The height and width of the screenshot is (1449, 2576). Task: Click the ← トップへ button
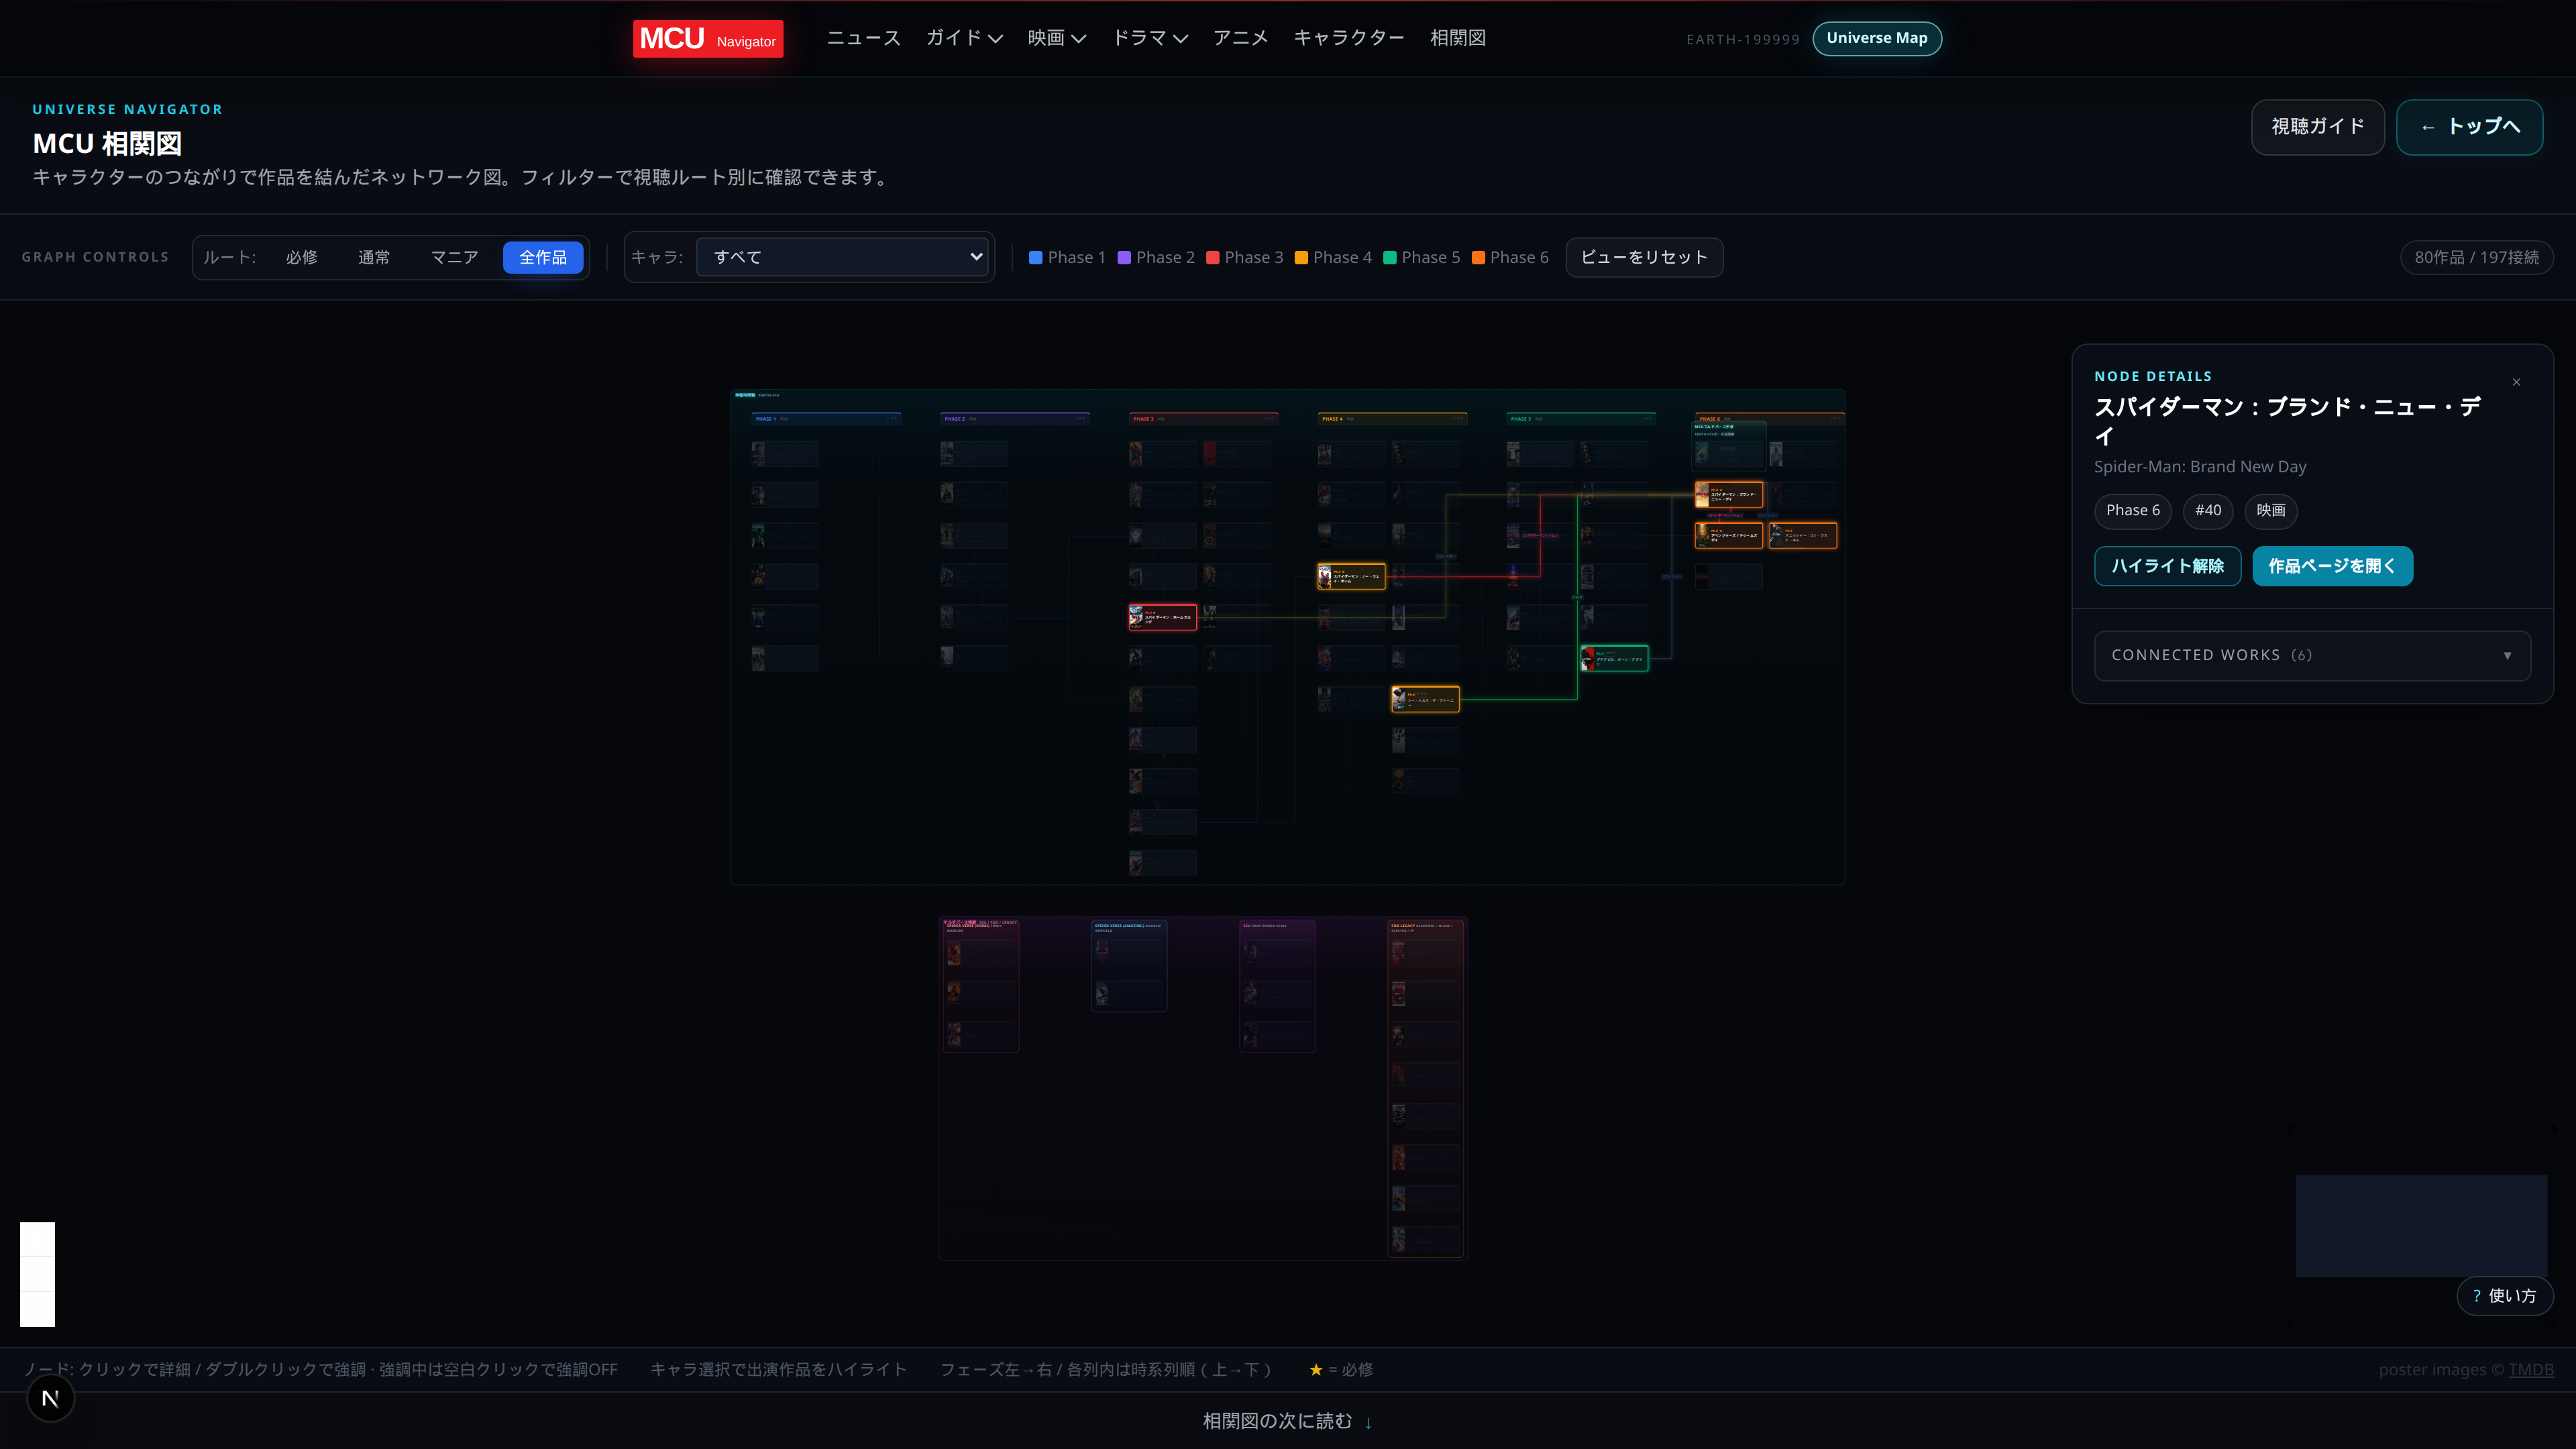2470,127
